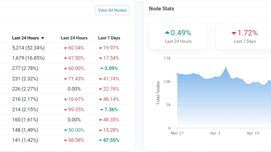
Task: Click the Last 24 Hours change column header
Action: [x=74, y=38]
